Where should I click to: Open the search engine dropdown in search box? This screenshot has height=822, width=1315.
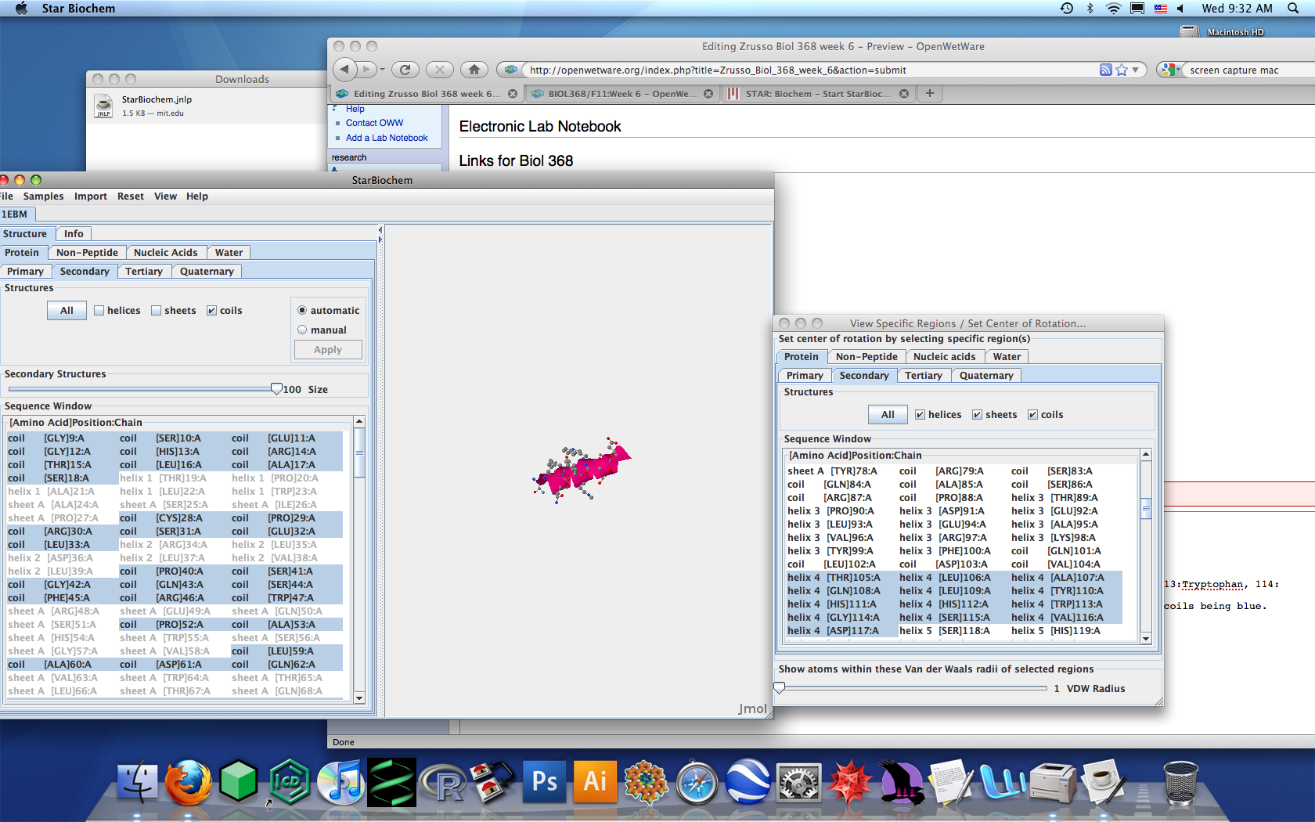(1171, 70)
